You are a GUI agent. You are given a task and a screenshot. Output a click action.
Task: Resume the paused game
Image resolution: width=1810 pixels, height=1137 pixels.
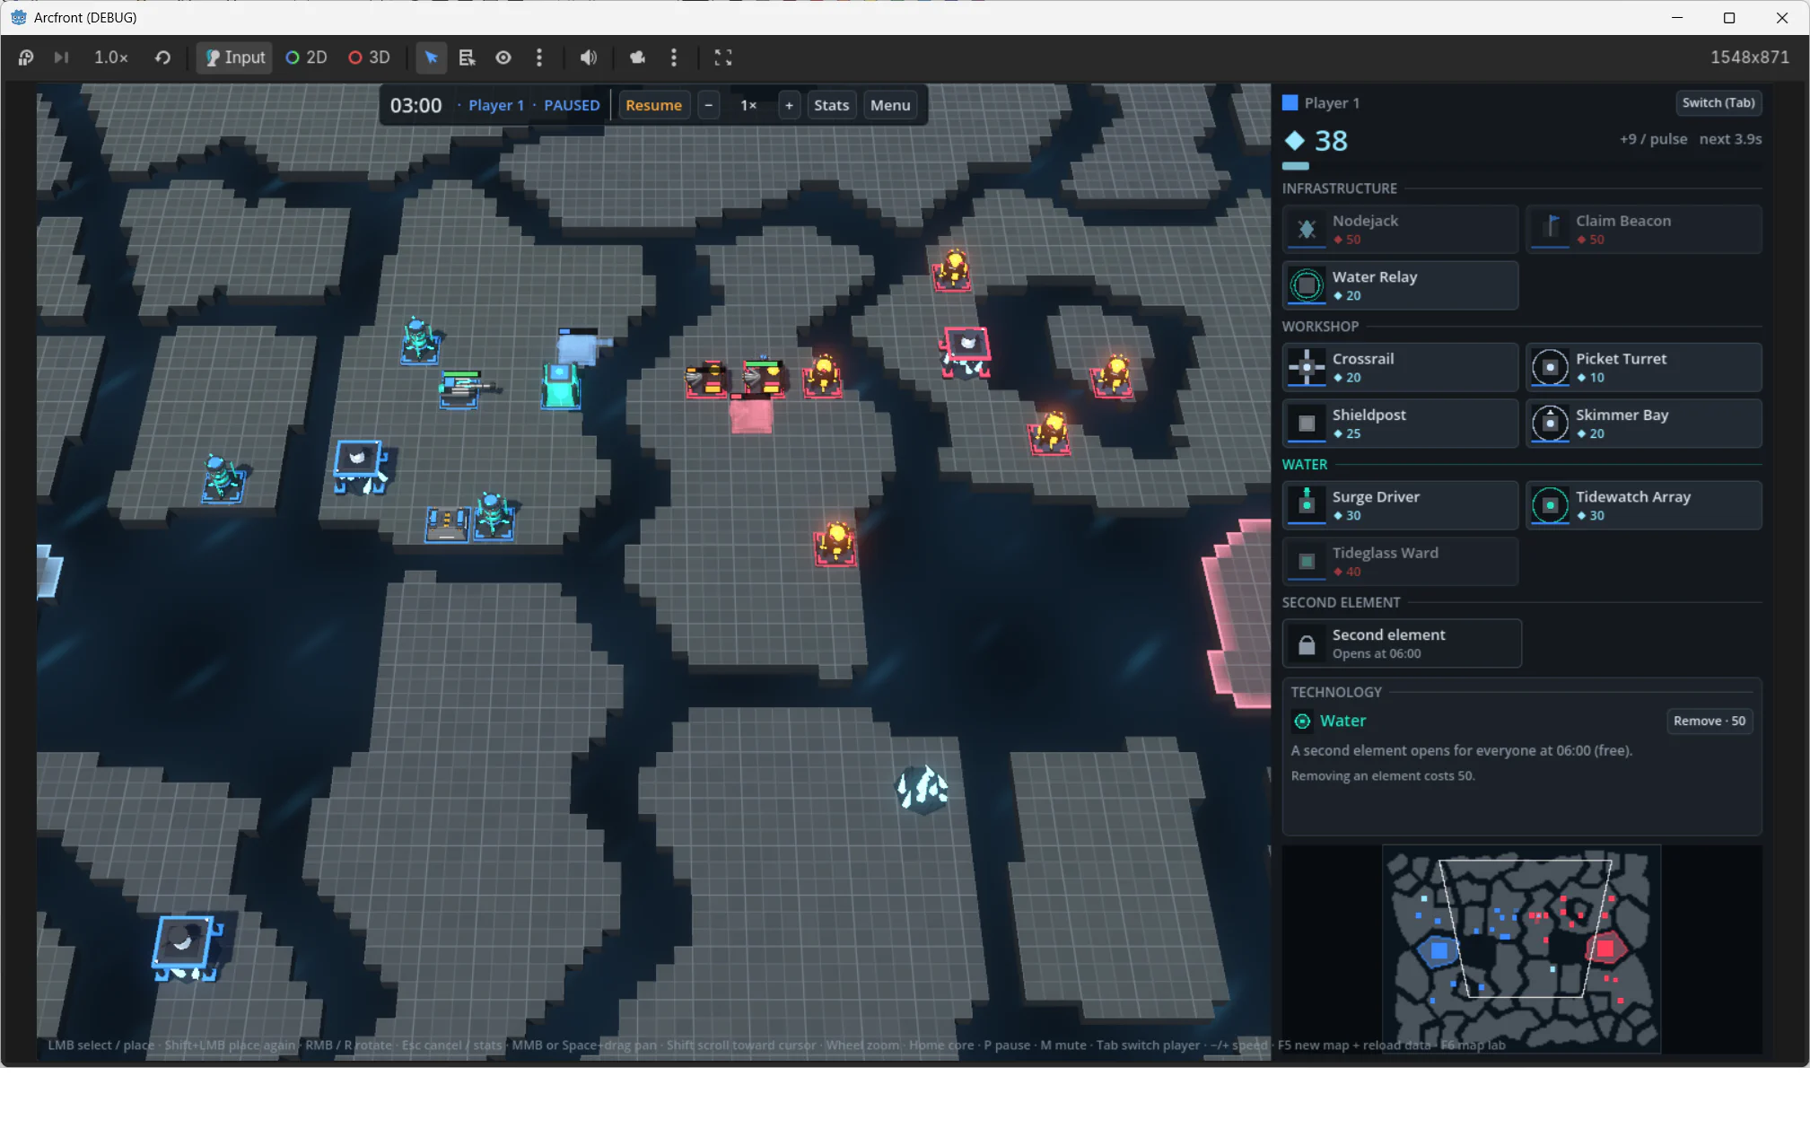point(653,106)
